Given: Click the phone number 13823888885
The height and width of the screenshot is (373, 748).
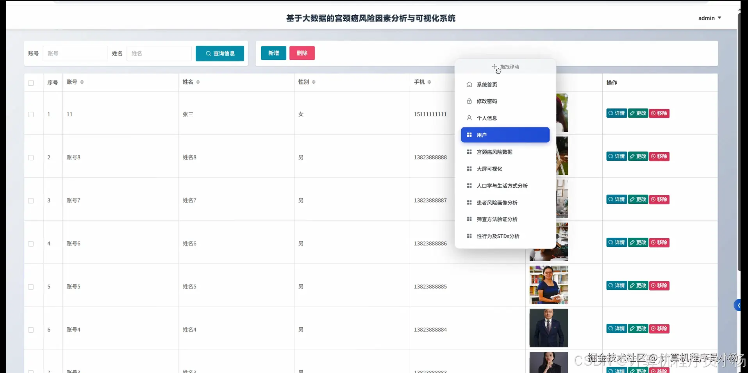Looking at the screenshot, I should 430,287.
